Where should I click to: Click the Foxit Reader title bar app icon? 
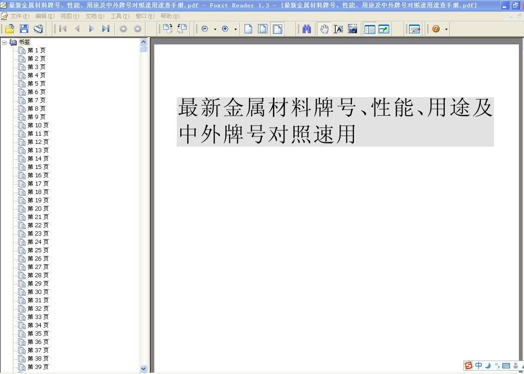[x=4, y=5]
